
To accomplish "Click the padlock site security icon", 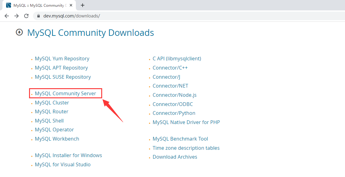I will pos(39,16).
